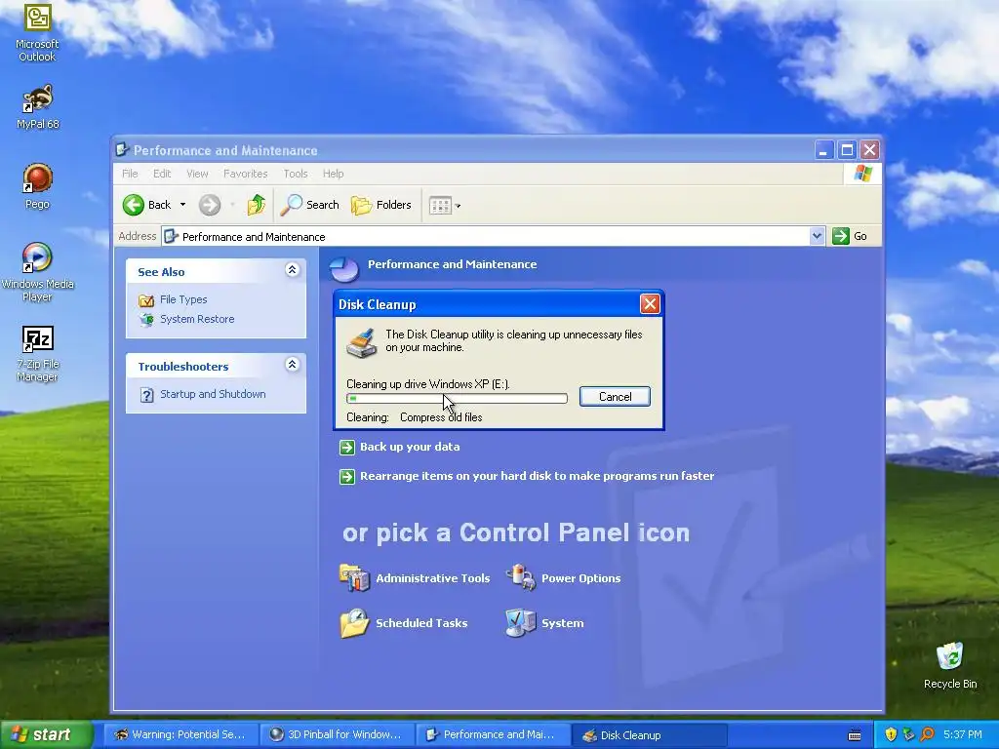The height and width of the screenshot is (749, 999).
Task: Click the security shield tray icon
Action: 891,735
